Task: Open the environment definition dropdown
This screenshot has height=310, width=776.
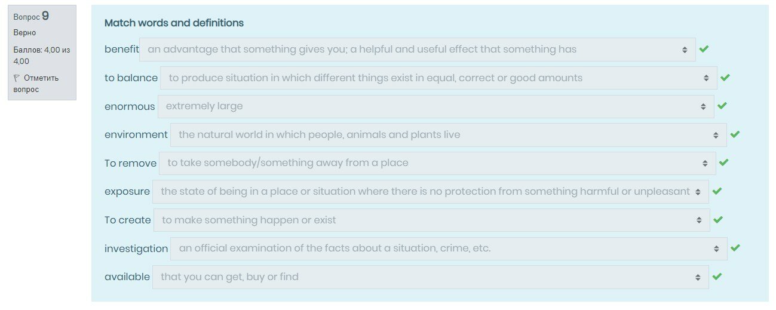Action: (x=448, y=135)
